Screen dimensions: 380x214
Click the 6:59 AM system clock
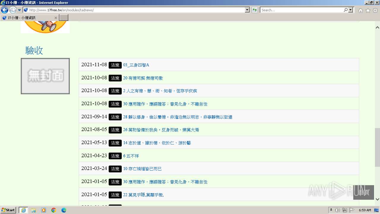click(x=365, y=210)
